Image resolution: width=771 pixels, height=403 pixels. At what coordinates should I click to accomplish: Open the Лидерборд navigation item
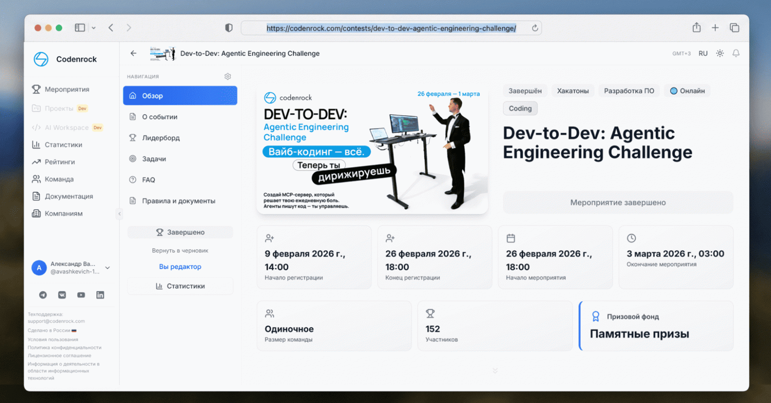[x=180, y=137]
